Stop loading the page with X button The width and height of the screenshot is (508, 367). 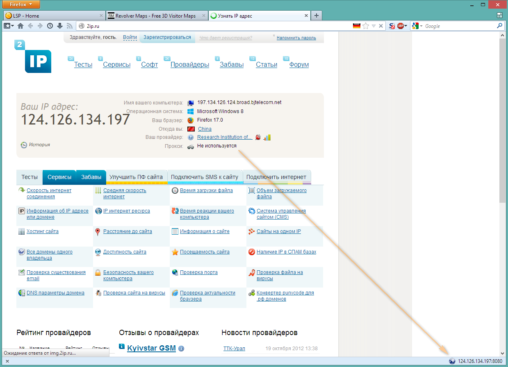pos(381,26)
